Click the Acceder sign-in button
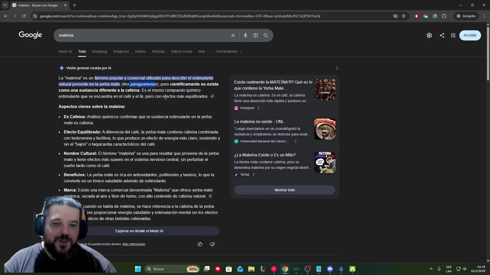Screen dimensions: 490x275 click(470, 35)
